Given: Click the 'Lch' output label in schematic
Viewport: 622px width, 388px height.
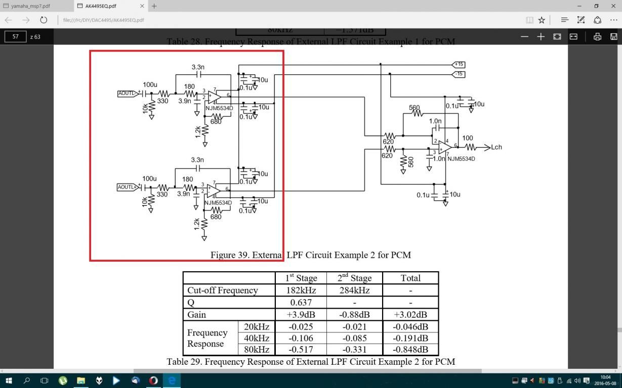Looking at the screenshot, I should point(496,147).
